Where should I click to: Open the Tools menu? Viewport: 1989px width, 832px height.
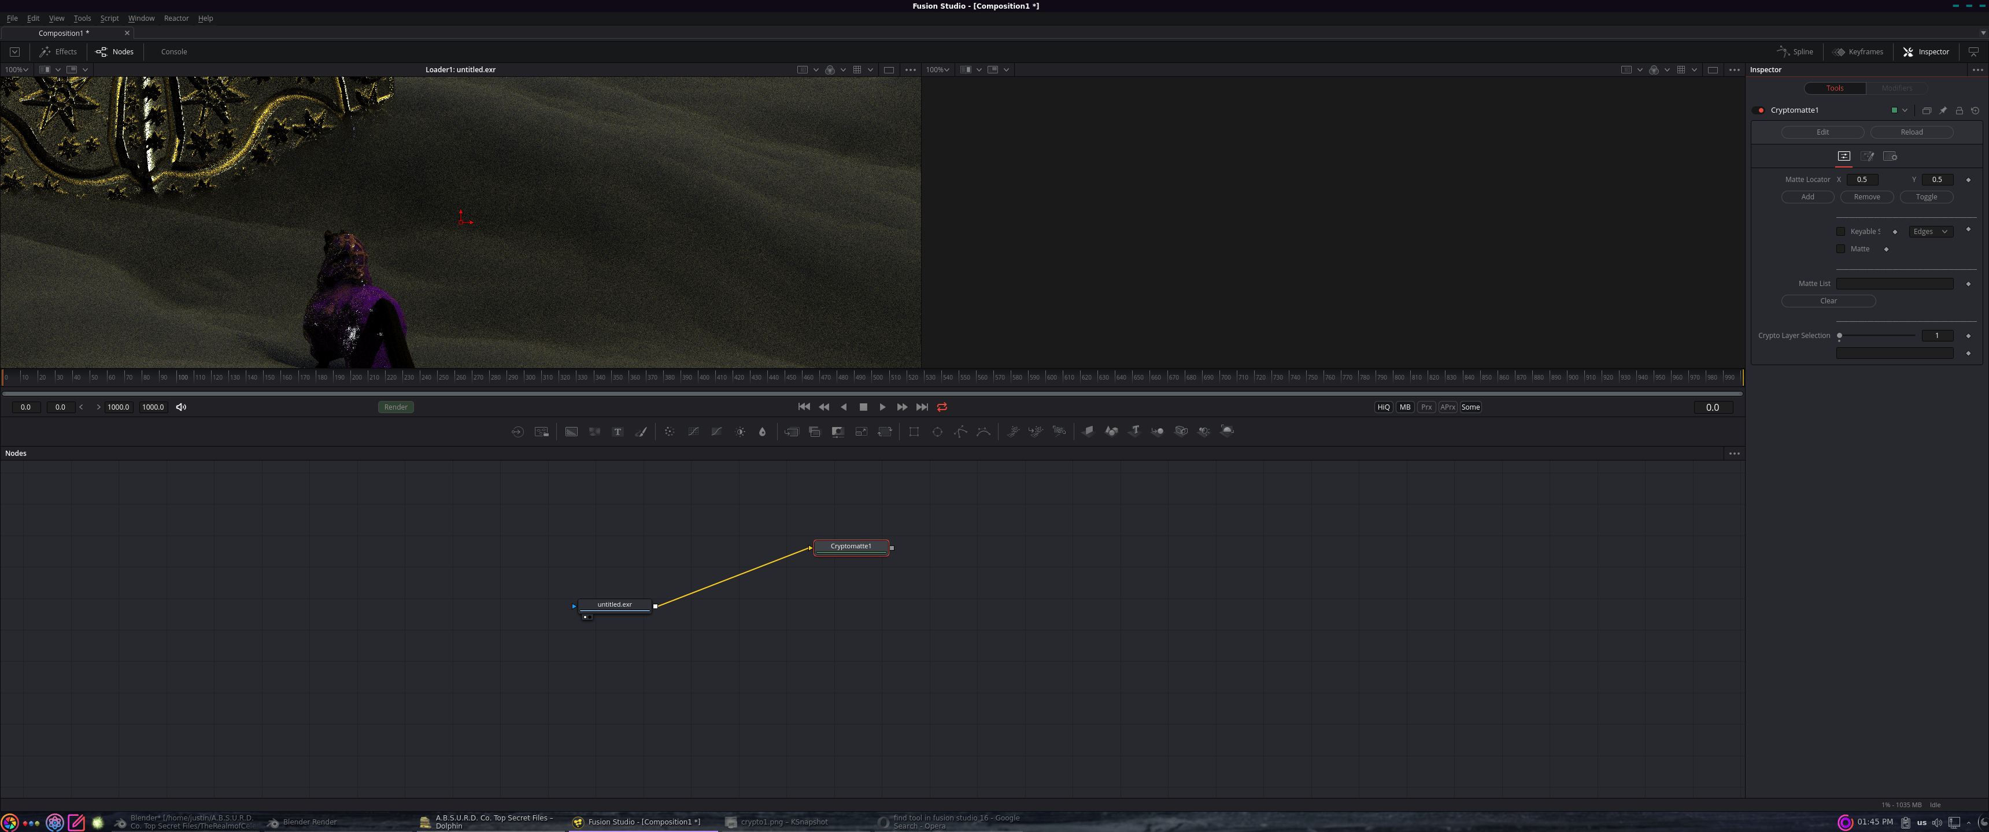82,18
